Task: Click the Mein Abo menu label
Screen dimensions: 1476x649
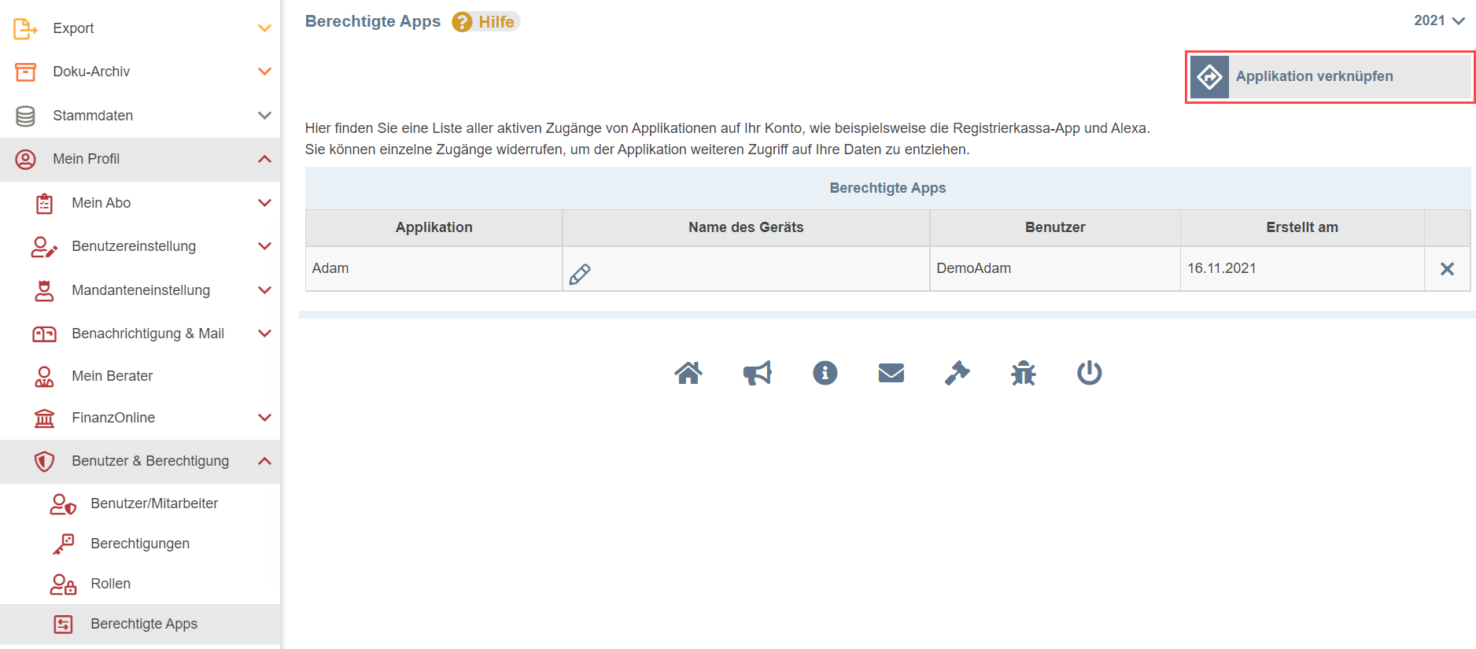Action: (101, 203)
